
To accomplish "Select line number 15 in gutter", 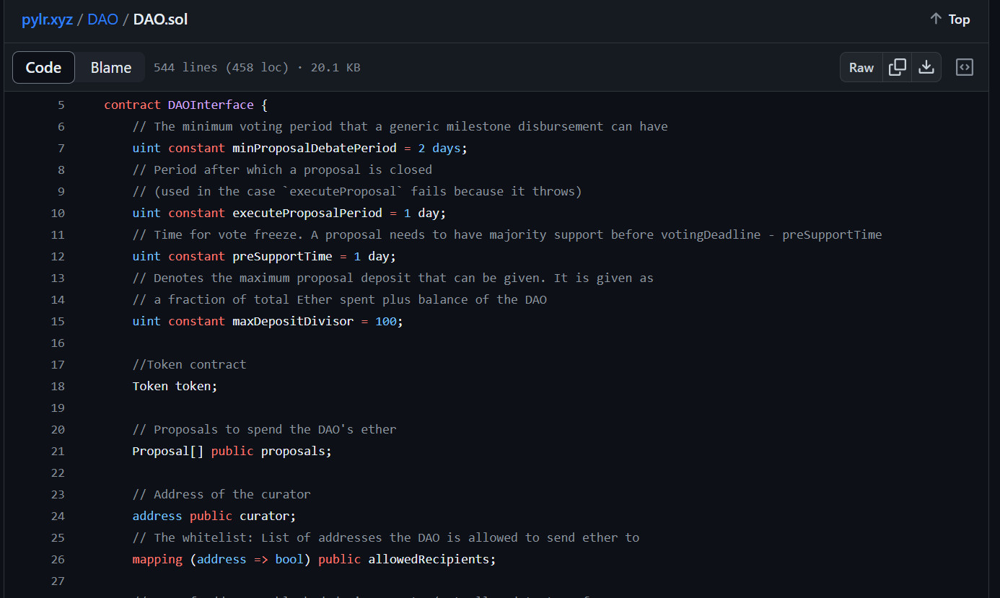I will click(x=58, y=322).
